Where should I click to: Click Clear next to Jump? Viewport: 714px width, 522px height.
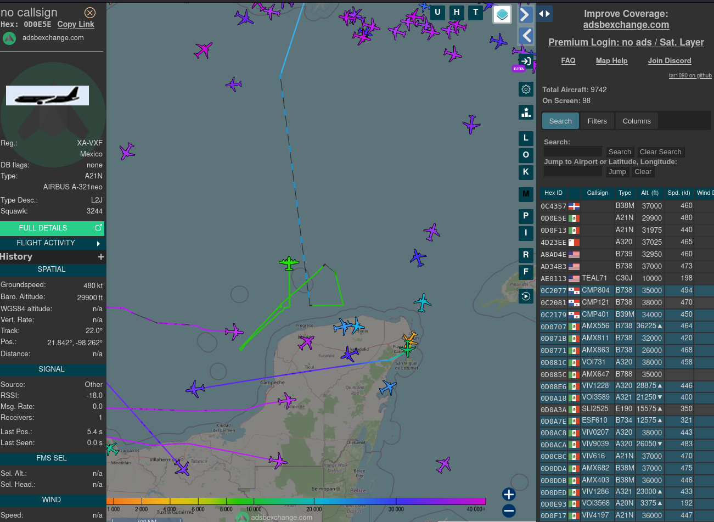tap(643, 172)
